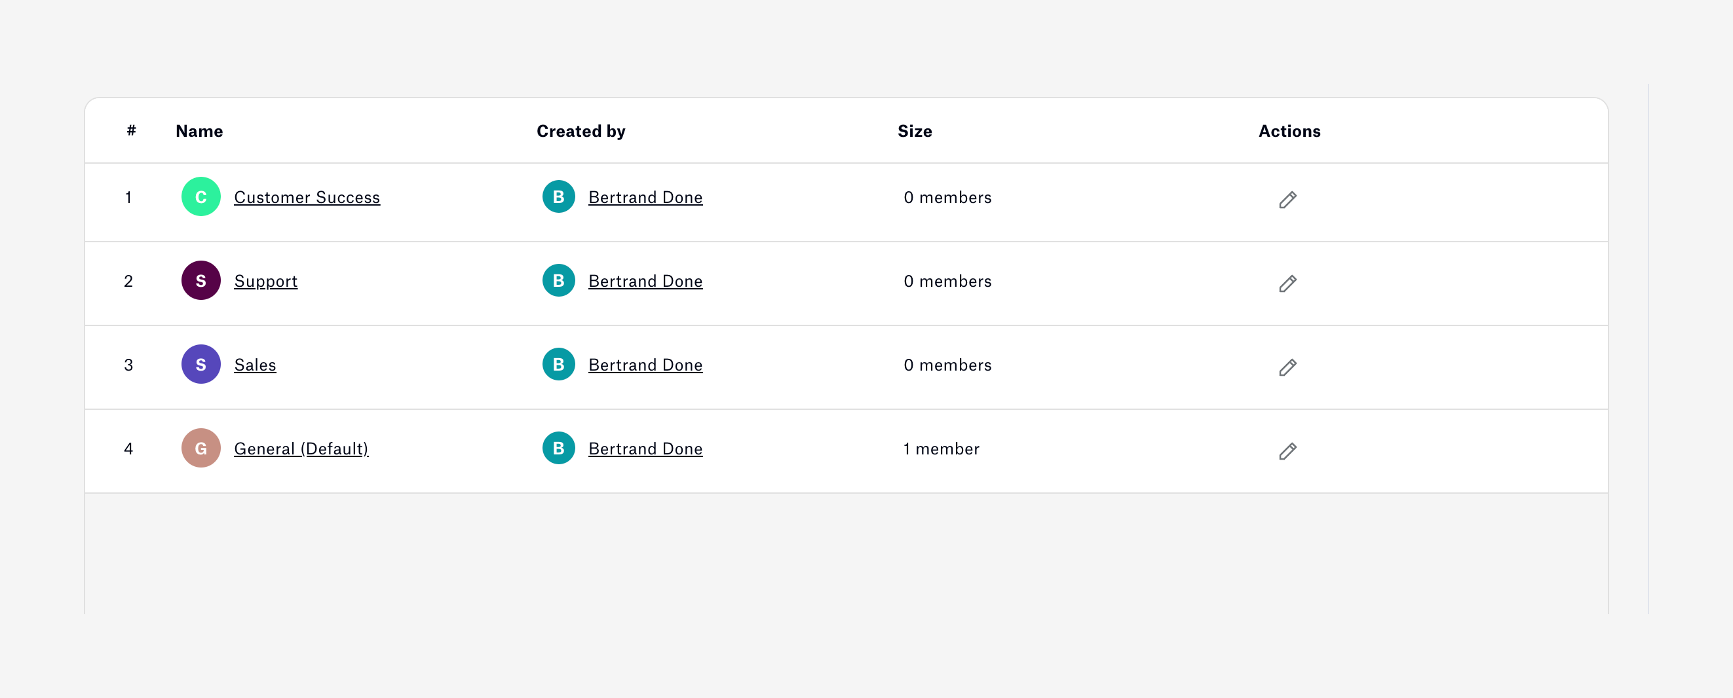Viewport: 1733px width, 698px height.
Task: Click Bertrand Done's avatar in row 1
Action: click(x=558, y=197)
